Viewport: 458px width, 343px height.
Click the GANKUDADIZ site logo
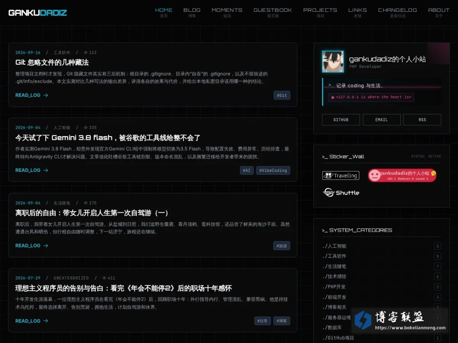pos(38,13)
